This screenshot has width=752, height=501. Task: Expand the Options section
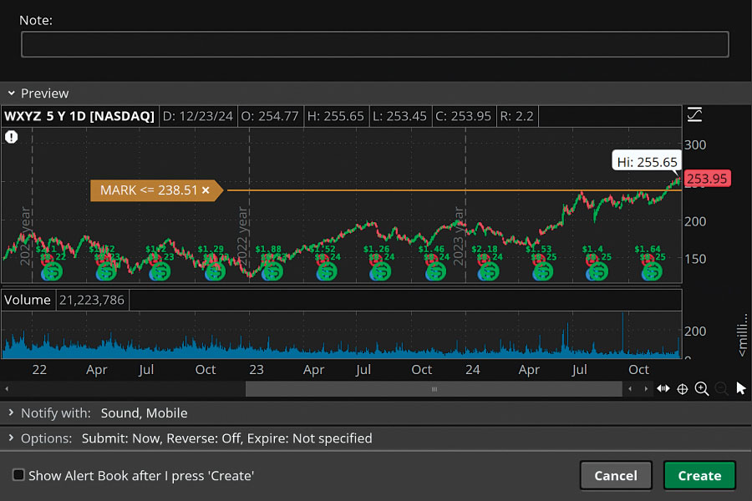[12, 438]
